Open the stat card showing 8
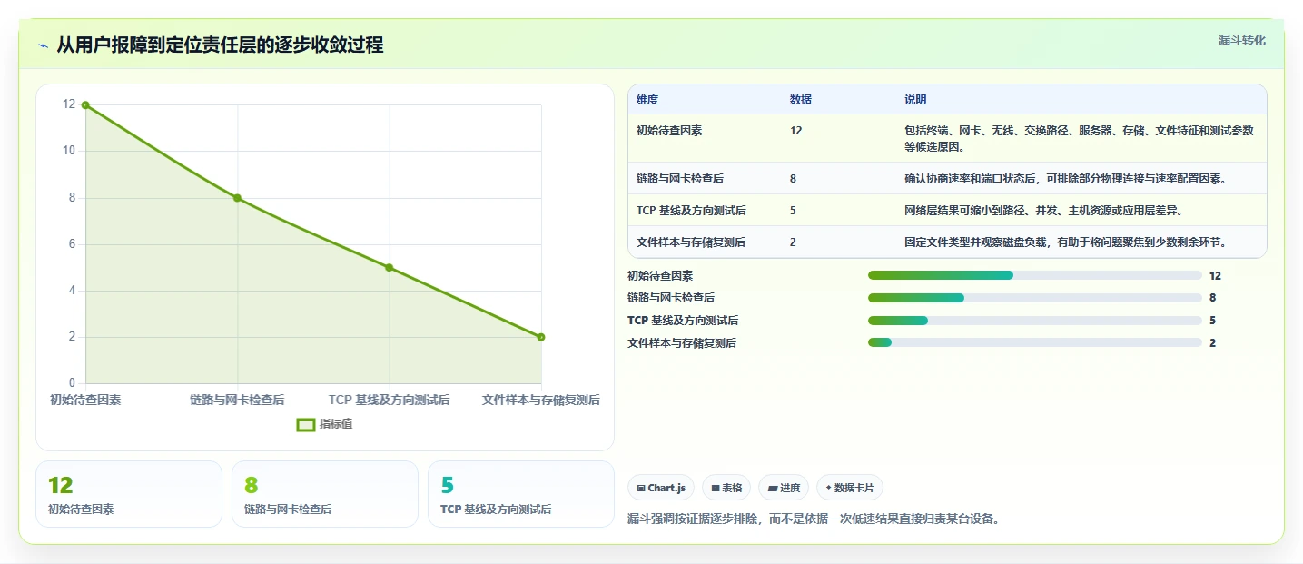Image resolution: width=1303 pixels, height=564 pixels. (325, 494)
